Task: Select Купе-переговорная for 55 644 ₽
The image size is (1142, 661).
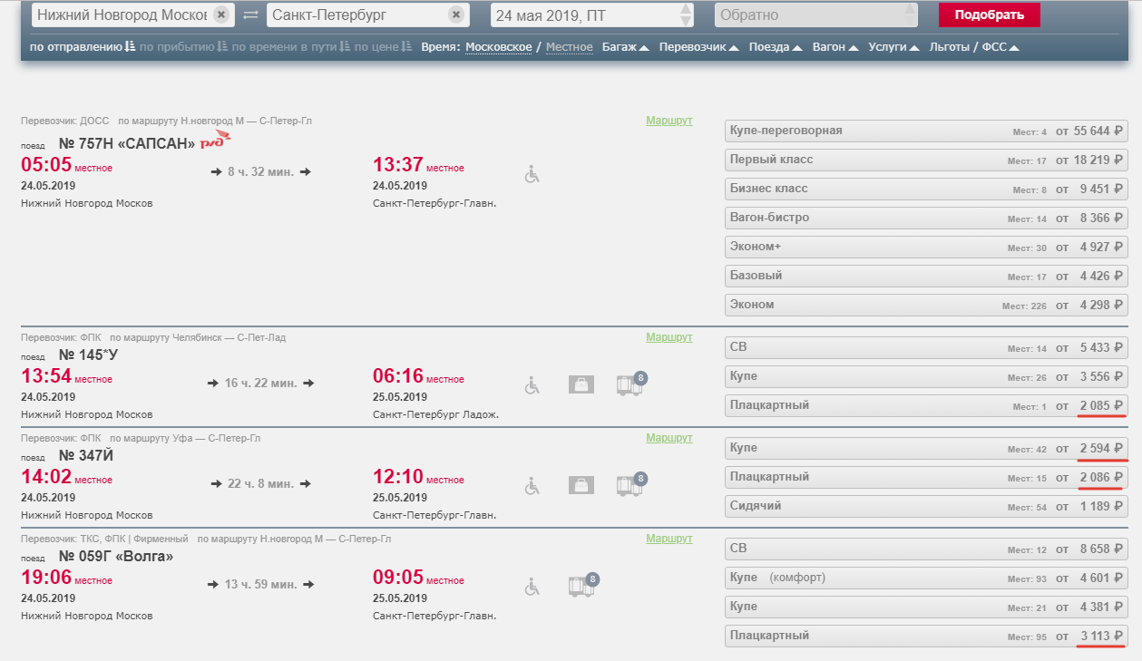Action: pyautogui.click(x=926, y=131)
